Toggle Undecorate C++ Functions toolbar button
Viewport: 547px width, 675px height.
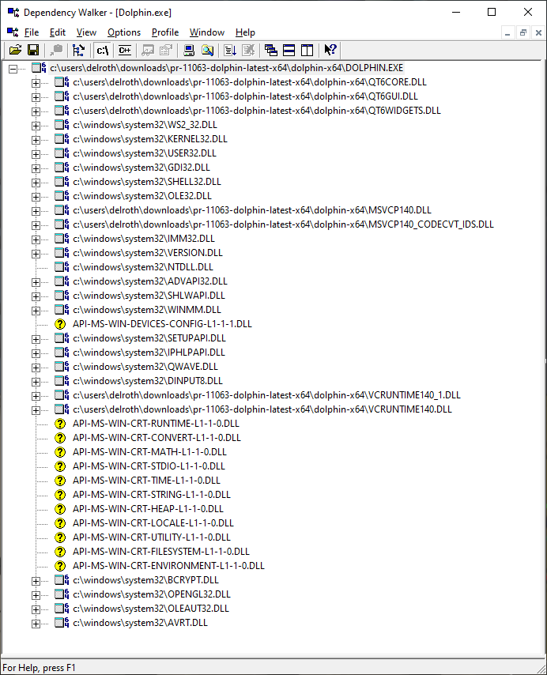click(x=125, y=51)
